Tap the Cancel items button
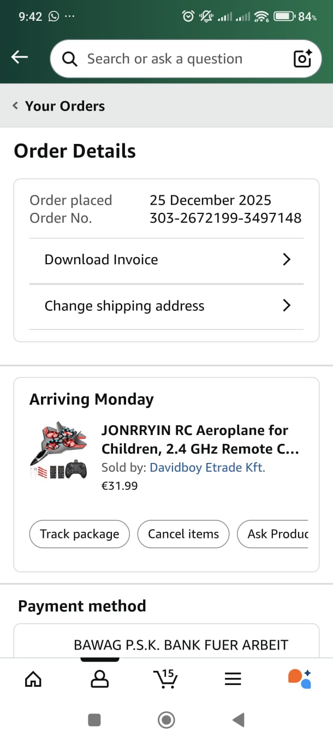The width and height of the screenshot is (333, 742). pos(183,534)
